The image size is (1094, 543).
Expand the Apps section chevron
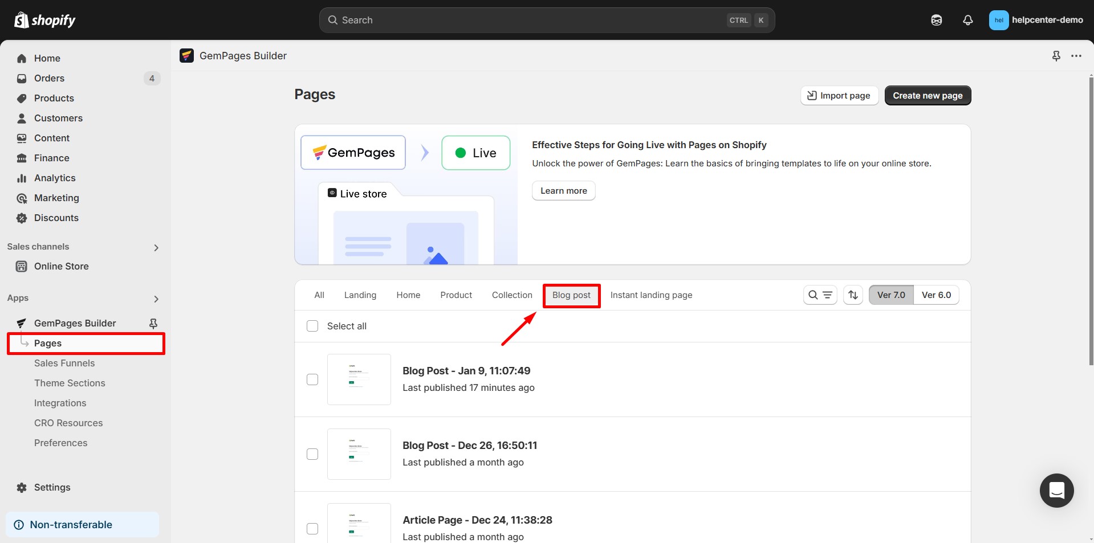click(x=156, y=299)
